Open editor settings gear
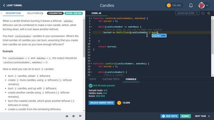Viewport: 214px width, 120px height. 209,13
